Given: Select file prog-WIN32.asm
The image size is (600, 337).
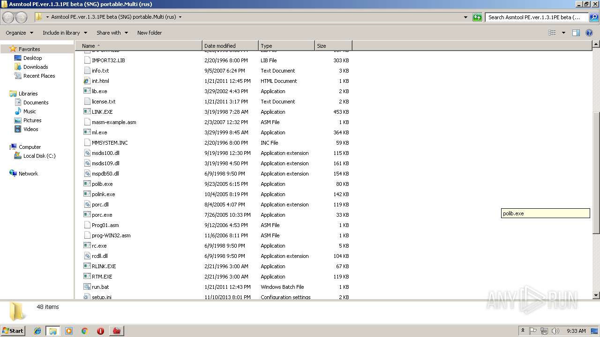Looking at the screenshot, I should (x=111, y=235).
